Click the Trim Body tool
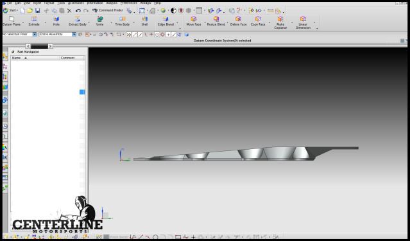 123,21
